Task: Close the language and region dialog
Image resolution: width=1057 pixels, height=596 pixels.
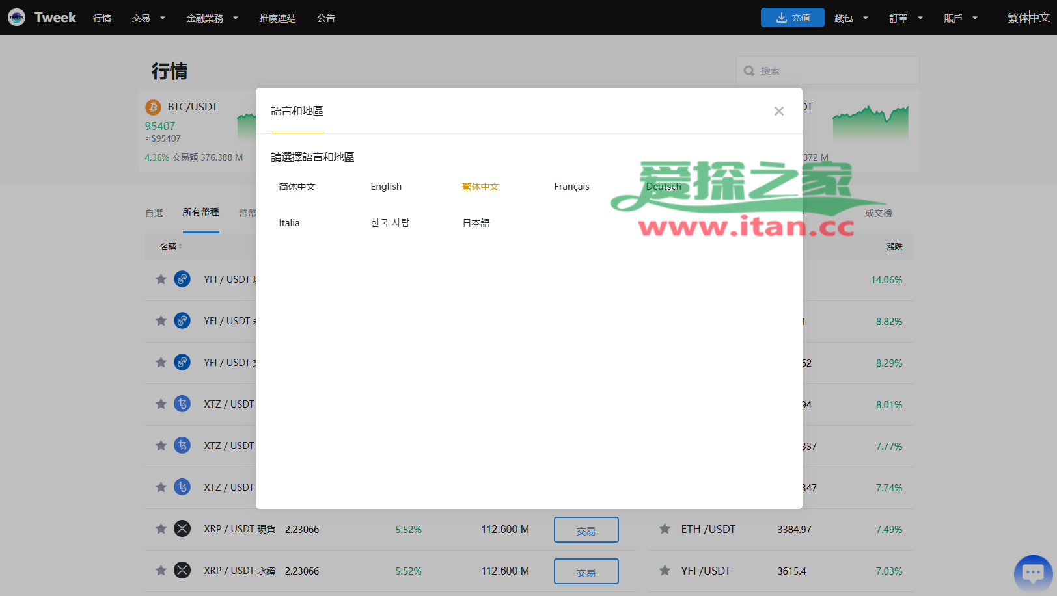Action: click(x=778, y=111)
